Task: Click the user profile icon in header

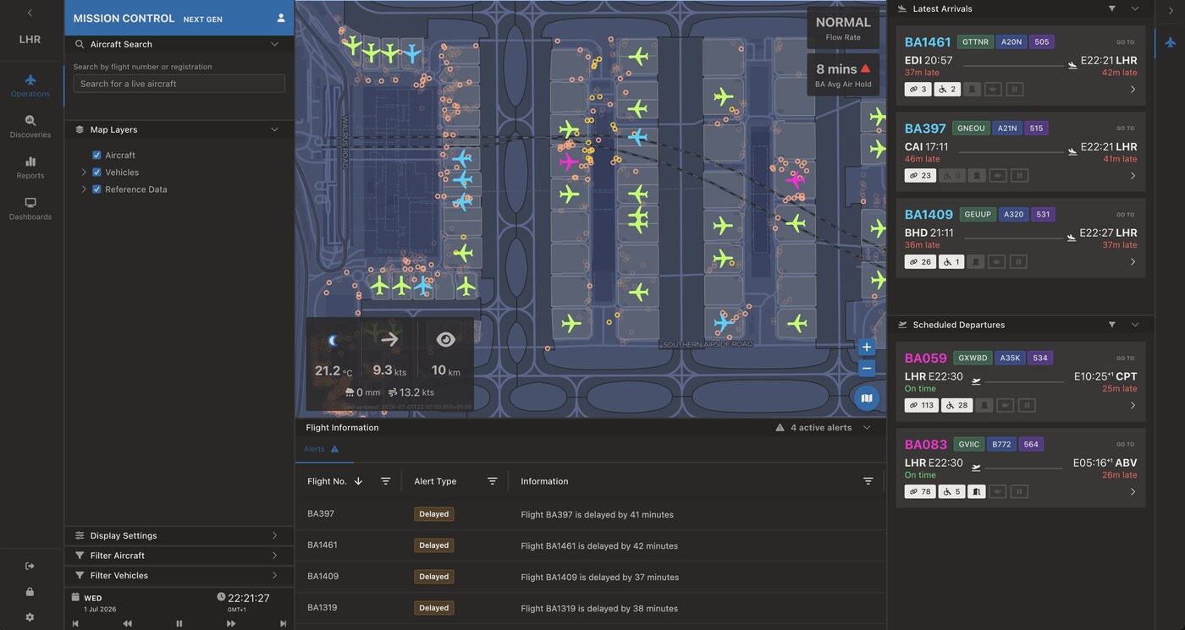Action: pos(281,18)
